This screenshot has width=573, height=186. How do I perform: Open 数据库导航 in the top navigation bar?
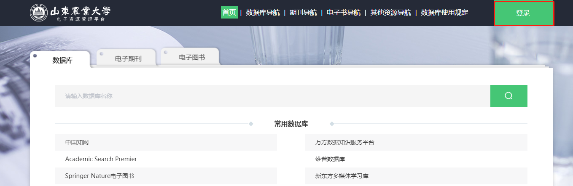coord(263,13)
